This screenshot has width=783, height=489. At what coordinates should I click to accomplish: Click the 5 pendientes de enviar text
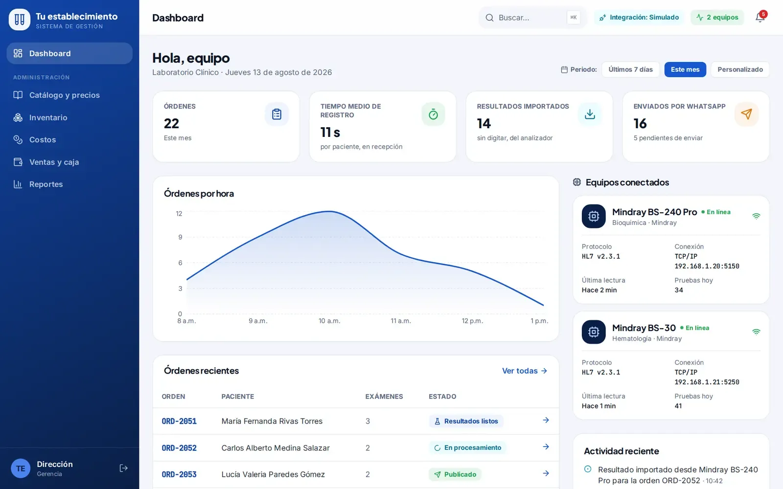[668, 138]
